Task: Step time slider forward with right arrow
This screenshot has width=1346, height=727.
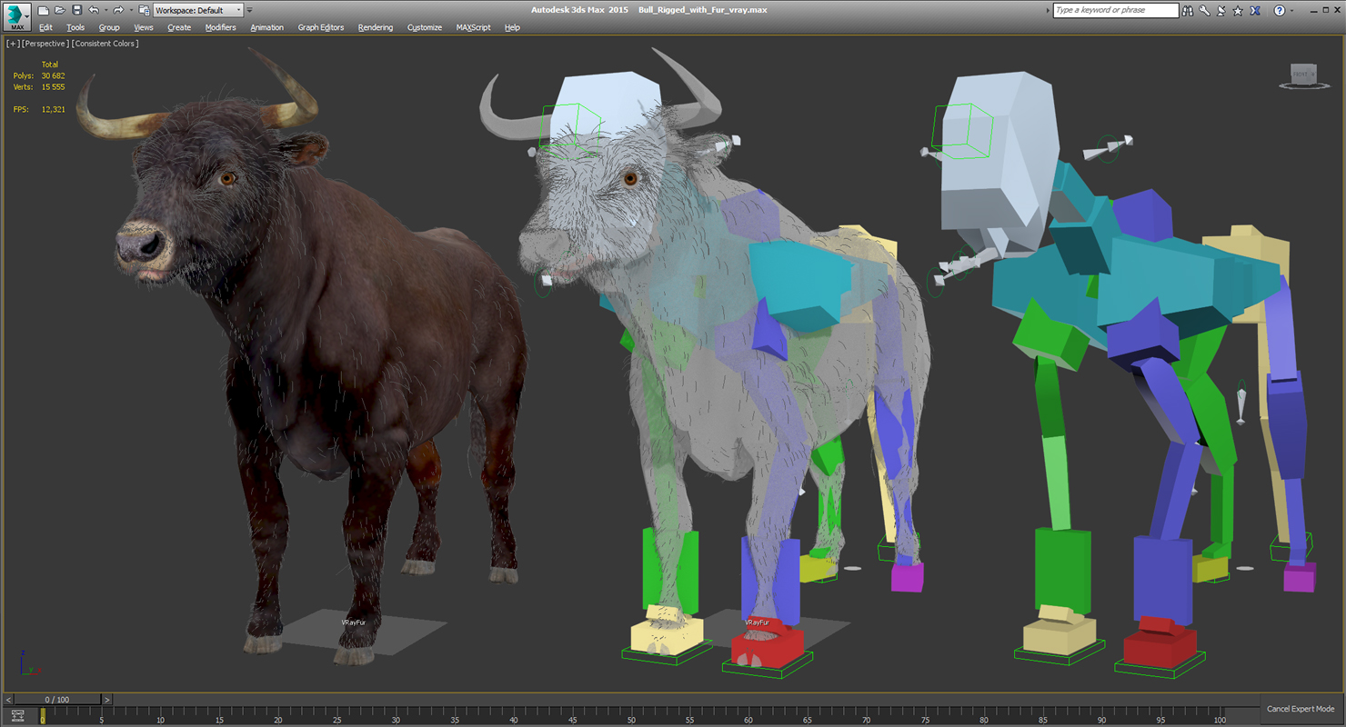Action: point(106,700)
